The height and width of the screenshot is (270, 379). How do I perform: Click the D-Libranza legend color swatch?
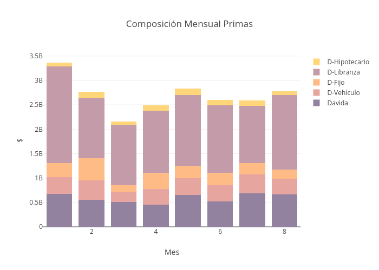[317, 72]
